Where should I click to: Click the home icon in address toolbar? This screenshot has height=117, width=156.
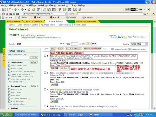[x=3, y=14]
